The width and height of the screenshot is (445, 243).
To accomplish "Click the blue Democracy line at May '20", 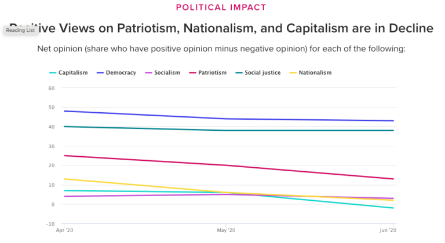I will point(226,119).
